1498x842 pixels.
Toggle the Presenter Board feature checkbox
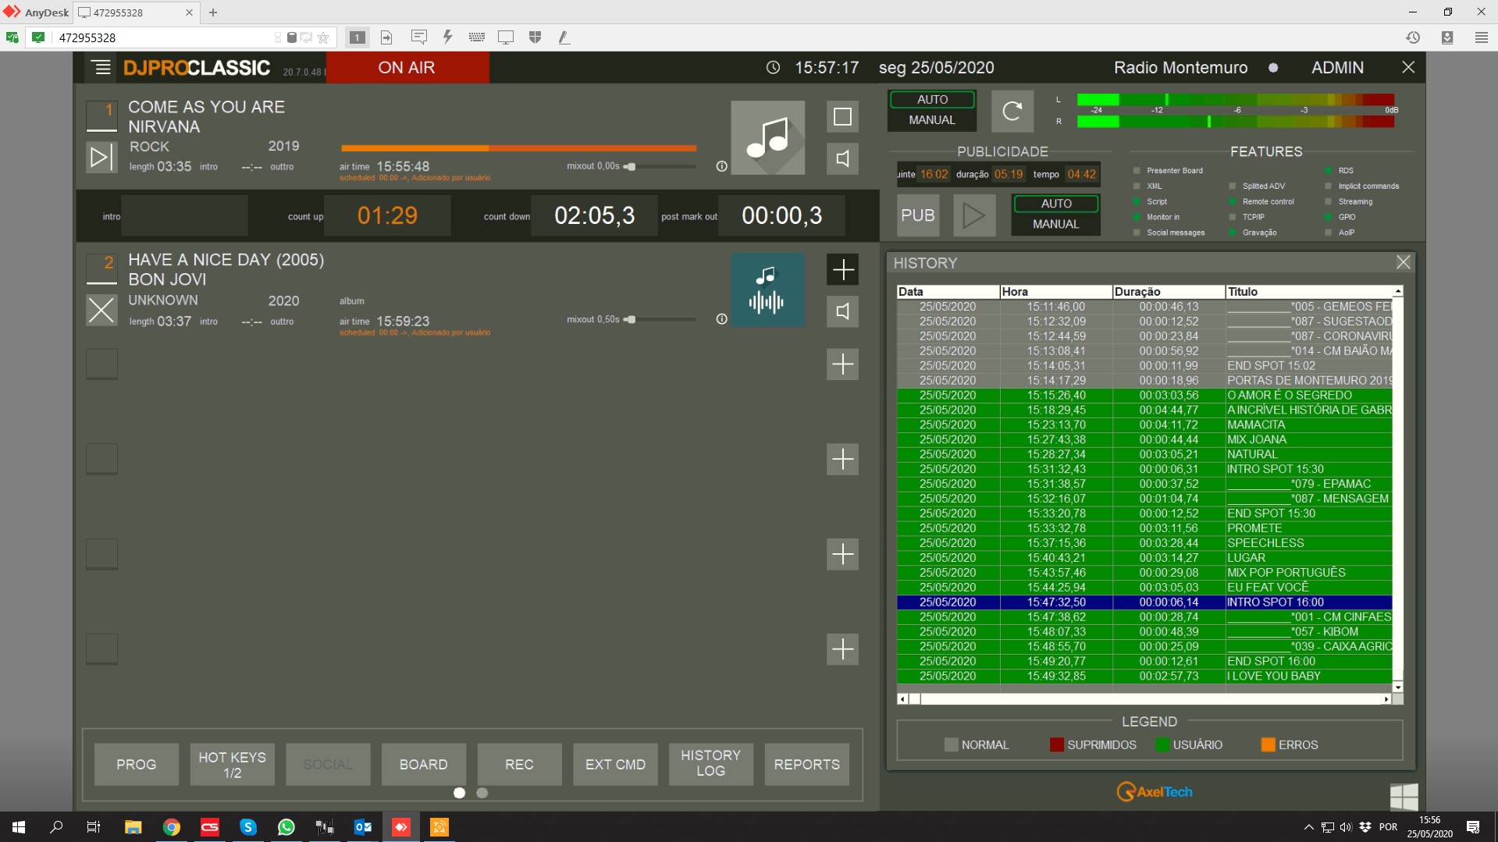pos(1137,171)
